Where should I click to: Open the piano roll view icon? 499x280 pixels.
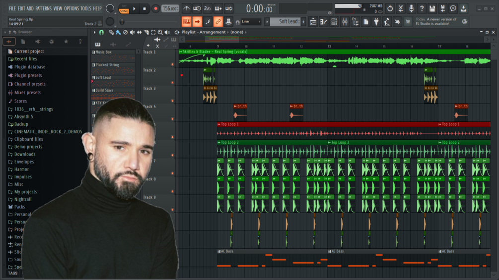pos(324,22)
